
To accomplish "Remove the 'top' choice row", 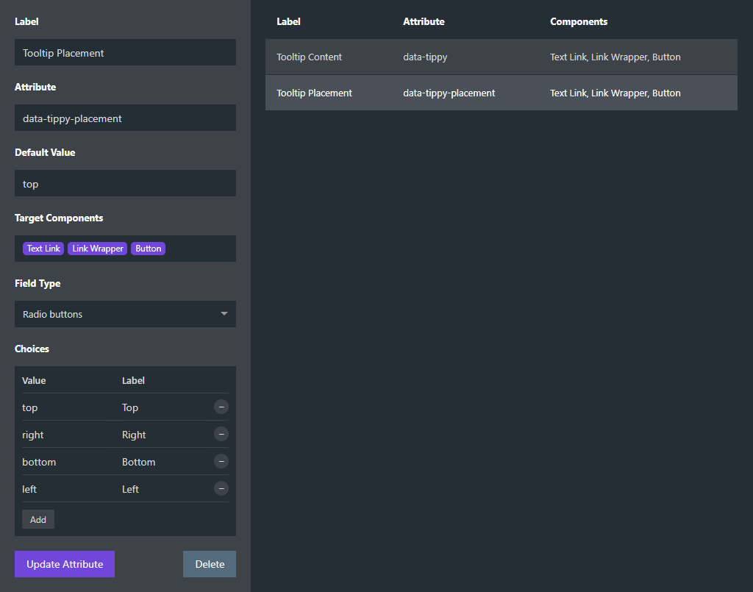I will [x=221, y=407].
